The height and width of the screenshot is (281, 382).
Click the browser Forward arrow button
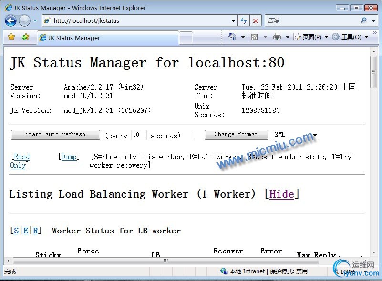[x=24, y=20]
